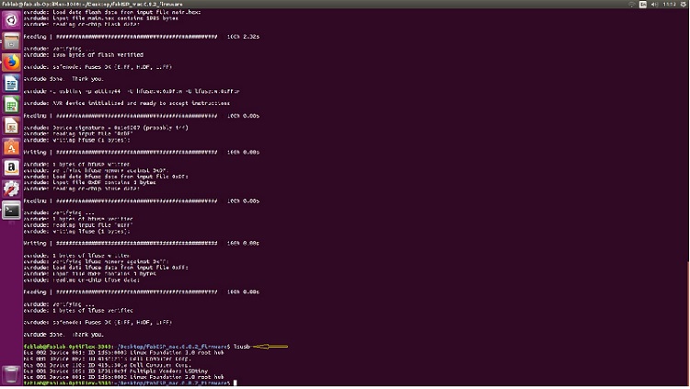Screen dimensions: 690x389
Task: Open the Ubuntu Dash search launcher
Action: 11,20
